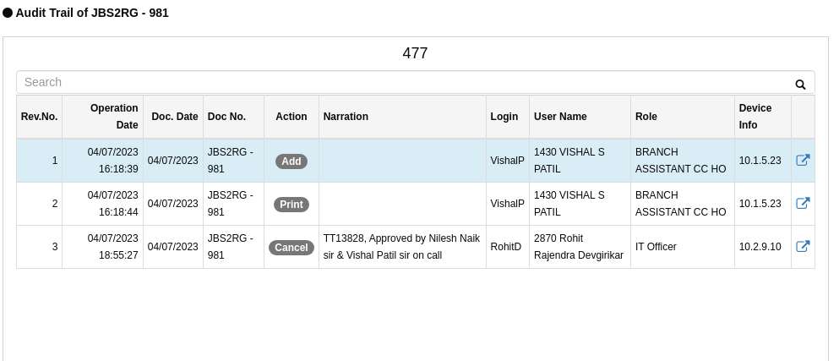Click the Add action badge
This screenshot has width=839, height=361.
291,161
